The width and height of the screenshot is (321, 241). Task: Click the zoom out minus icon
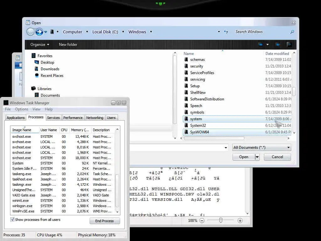coord(202,221)
